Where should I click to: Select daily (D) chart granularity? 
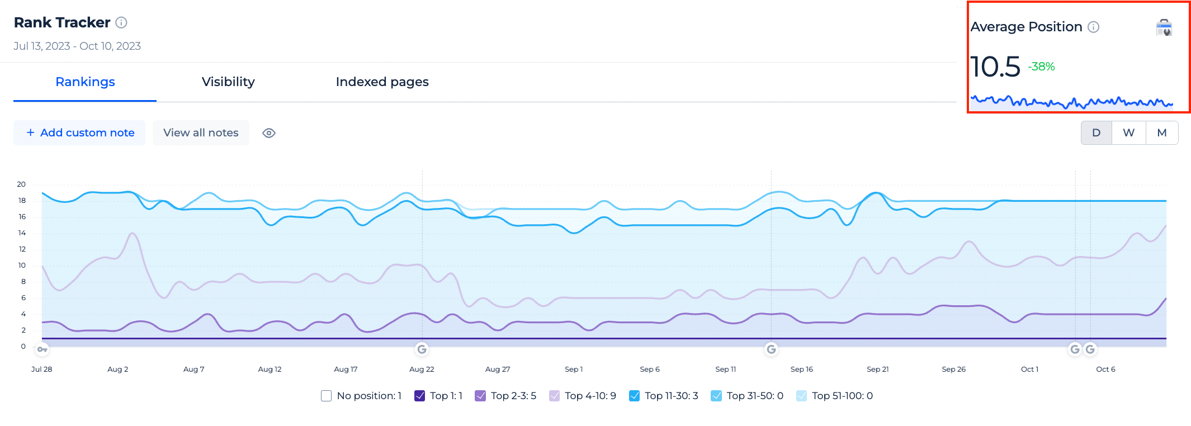1097,133
